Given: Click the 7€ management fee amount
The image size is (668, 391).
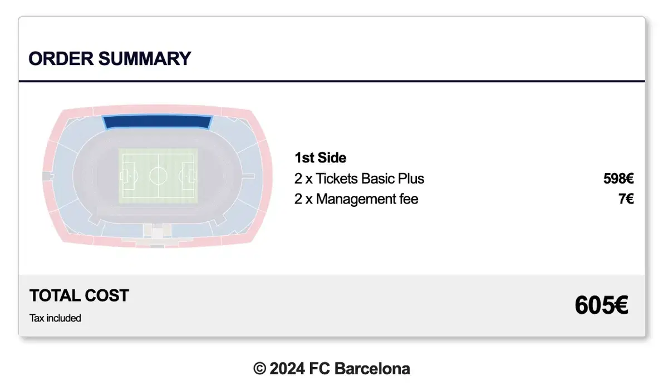Looking at the screenshot, I should click(626, 199).
